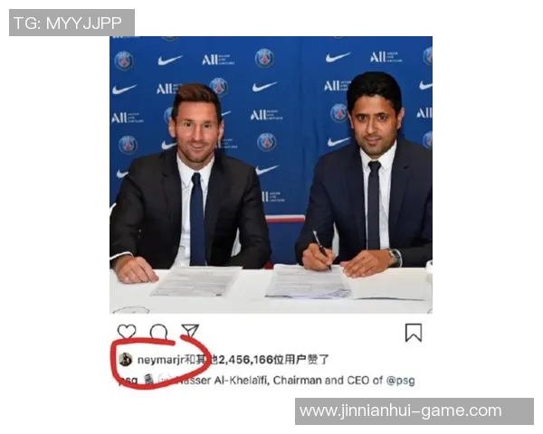Click the 赞了 text ending the likes line

(318, 360)
